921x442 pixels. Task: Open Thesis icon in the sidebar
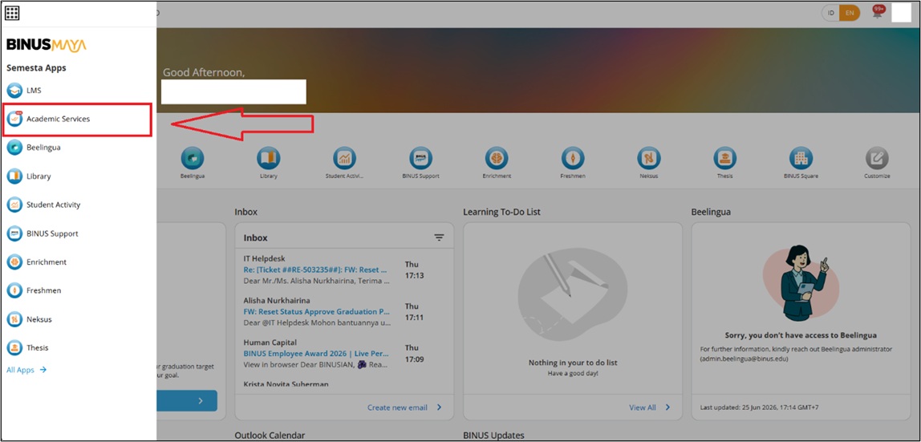tap(14, 347)
